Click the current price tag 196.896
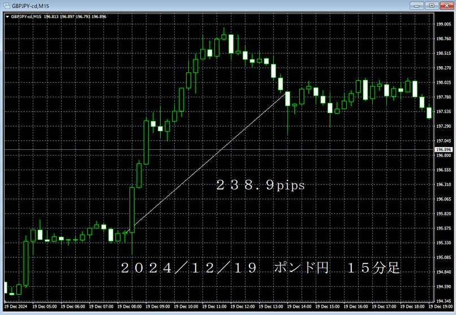Viewport: 456px width, 315px height. (443, 150)
